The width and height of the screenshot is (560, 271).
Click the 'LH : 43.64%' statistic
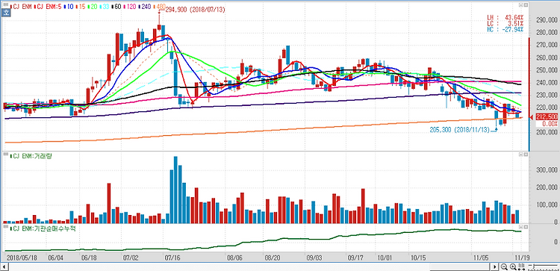pyautogui.click(x=505, y=17)
